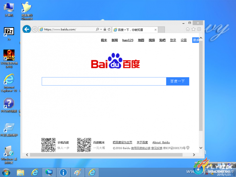Click the network globe monitor taskbar icon

(49, 172)
